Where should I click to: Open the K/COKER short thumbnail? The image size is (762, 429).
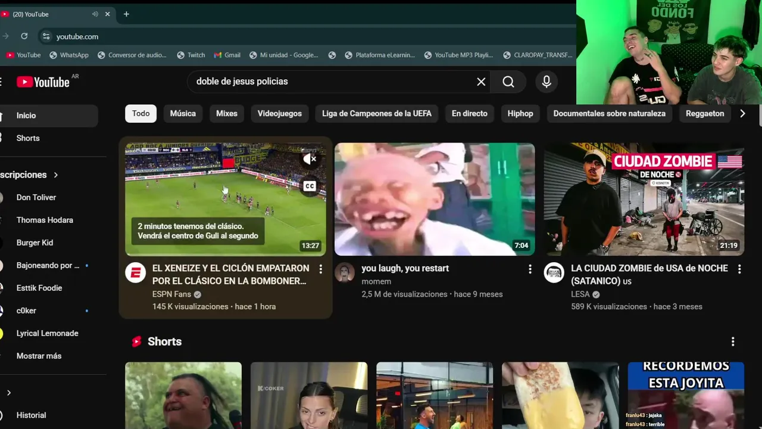pyautogui.click(x=309, y=395)
